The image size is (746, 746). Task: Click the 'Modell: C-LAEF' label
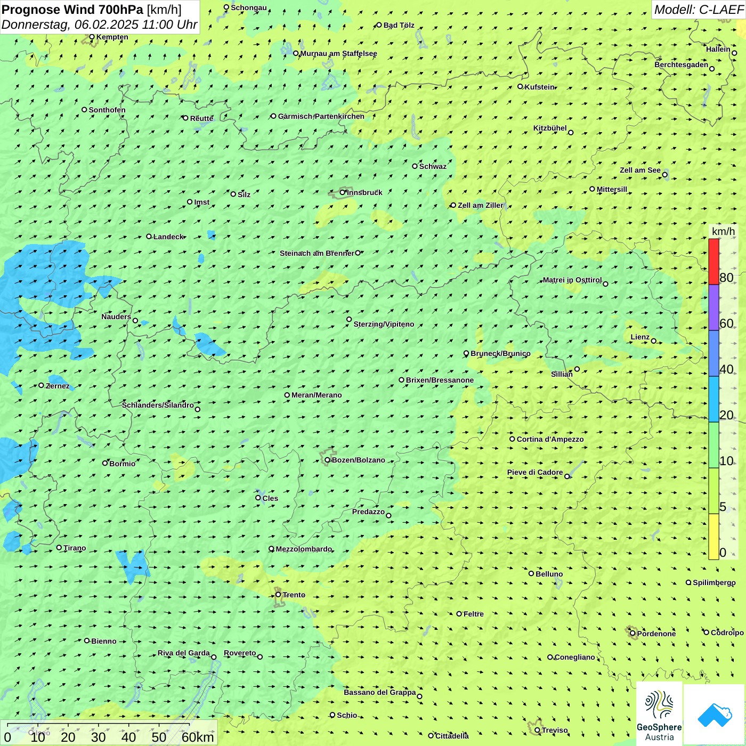click(699, 10)
